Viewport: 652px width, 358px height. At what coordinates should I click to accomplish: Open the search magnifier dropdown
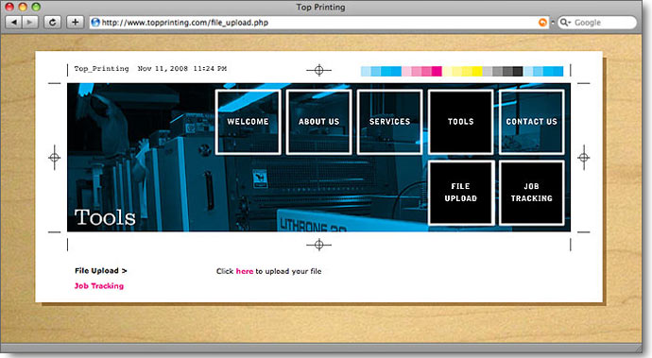565,23
